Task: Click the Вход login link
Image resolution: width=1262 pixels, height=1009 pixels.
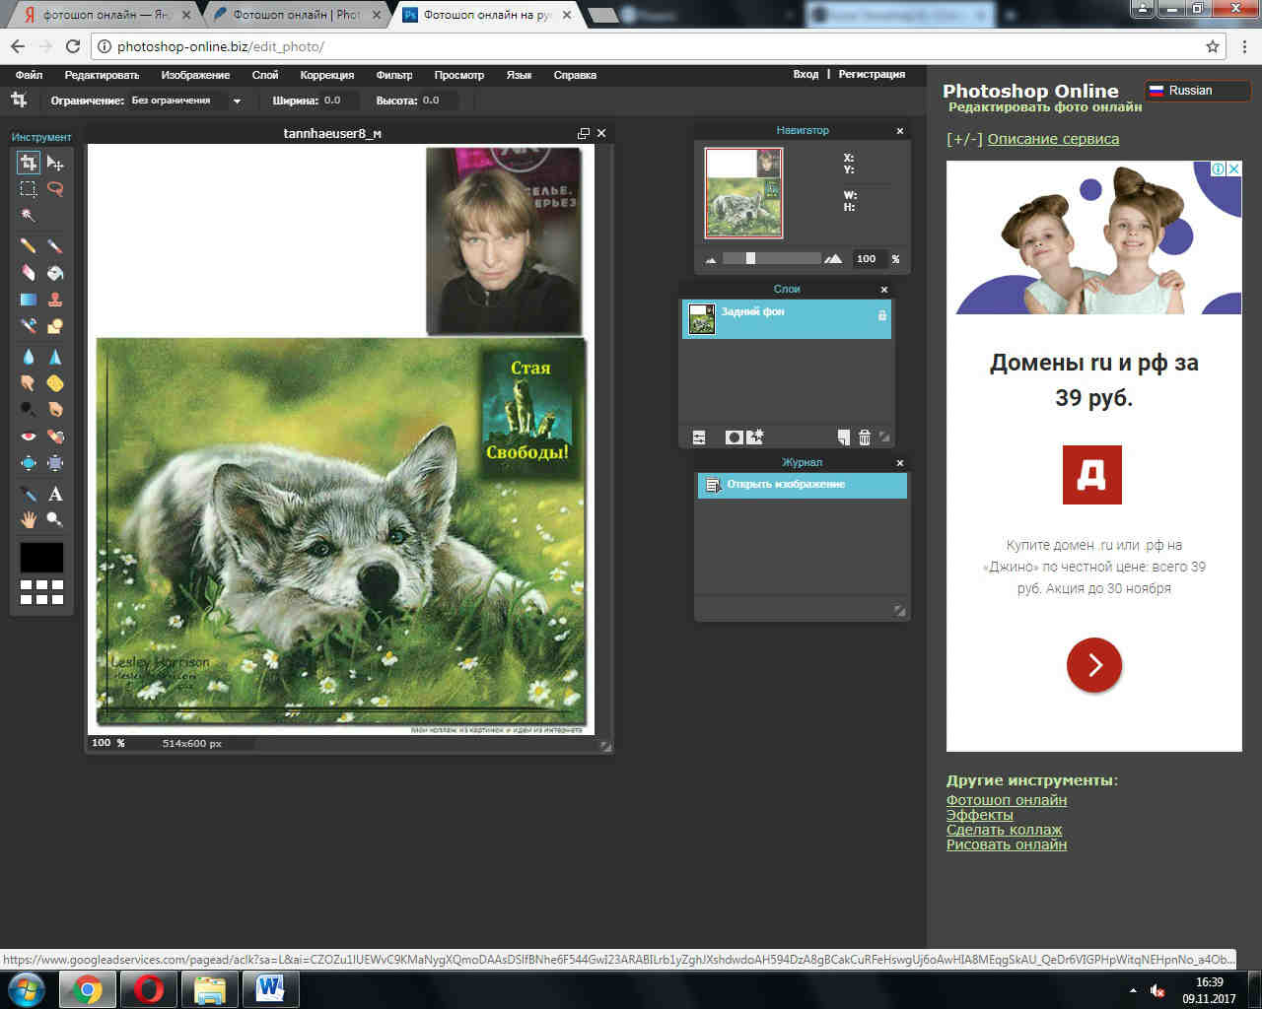Action: pos(806,74)
